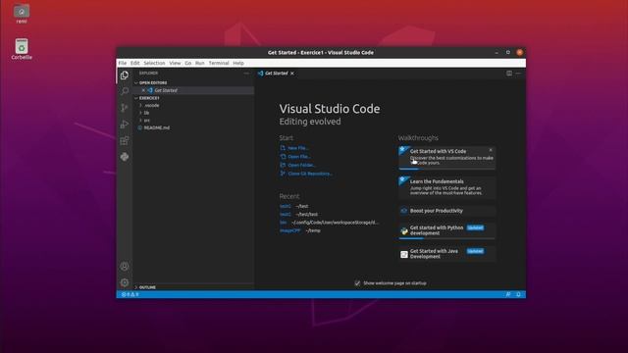Open the Manage gear icon

click(125, 282)
